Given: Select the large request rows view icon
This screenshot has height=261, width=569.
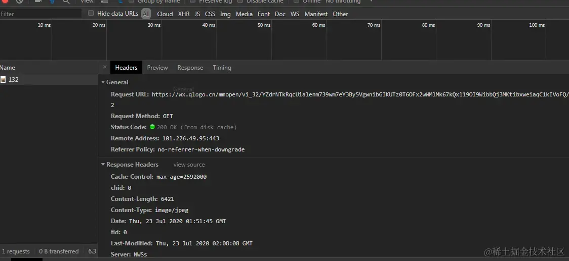Looking at the screenshot, I should [x=104, y=1].
